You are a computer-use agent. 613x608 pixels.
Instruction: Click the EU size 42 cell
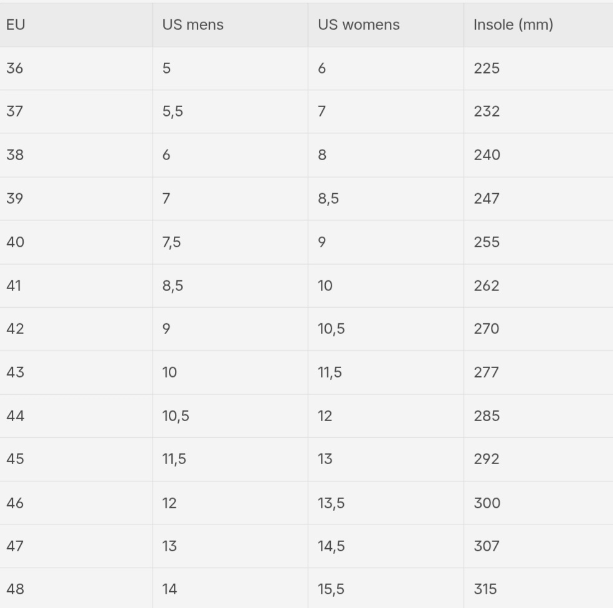[x=15, y=328]
